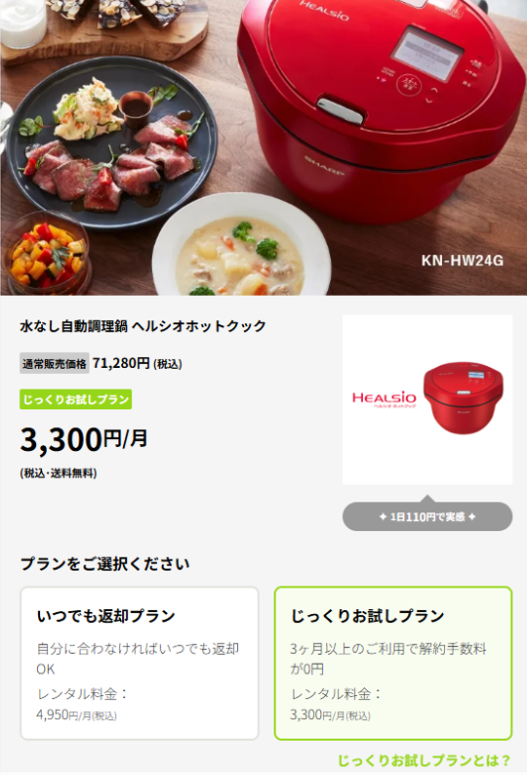Click the KN-HW24G model text on the photo
This screenshot has height=775, width=527.
[463, 260]
